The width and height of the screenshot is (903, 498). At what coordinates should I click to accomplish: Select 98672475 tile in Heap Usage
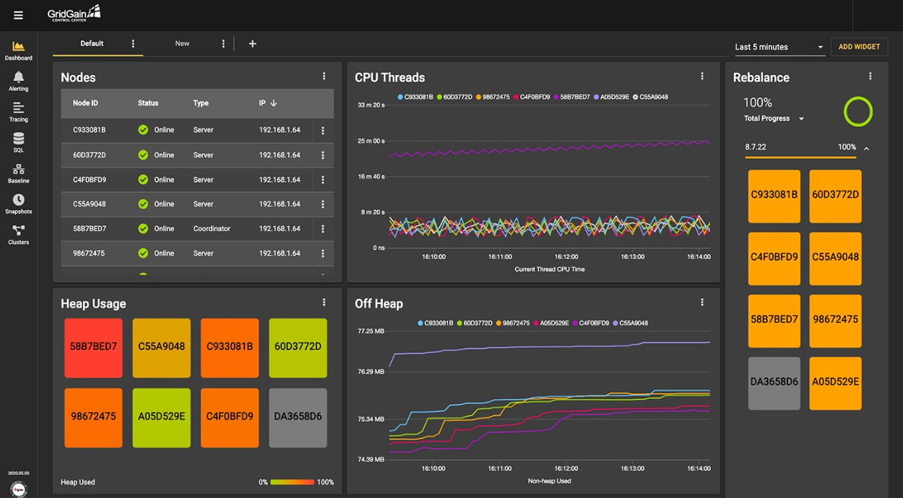click(93, 418)
